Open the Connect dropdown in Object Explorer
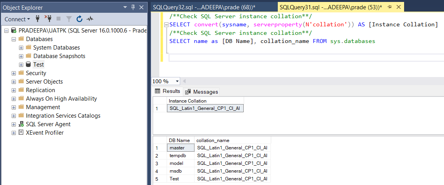This screenshot has height=185, width=444. tap(17, 19)
